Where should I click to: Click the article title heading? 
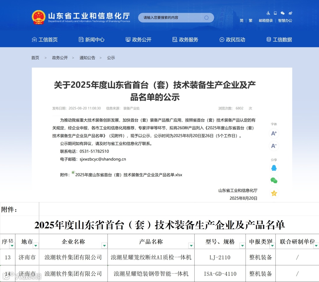[155, 91]
